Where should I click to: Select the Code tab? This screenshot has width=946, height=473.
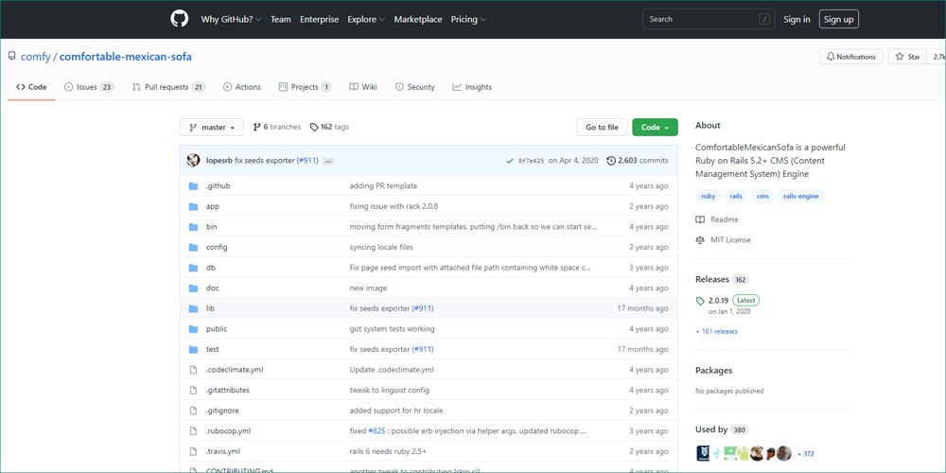tap(31, 87)
